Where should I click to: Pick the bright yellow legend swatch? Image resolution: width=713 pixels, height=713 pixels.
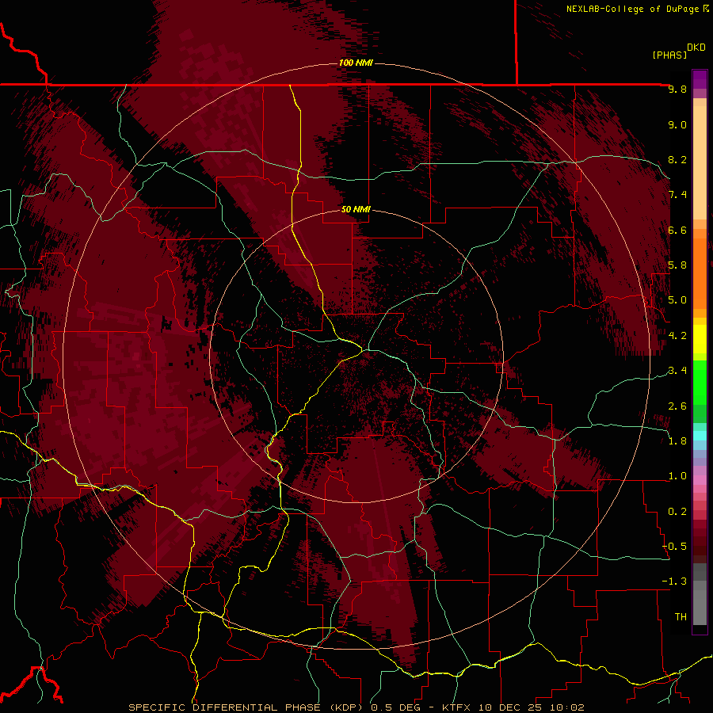tap(700, 339)
